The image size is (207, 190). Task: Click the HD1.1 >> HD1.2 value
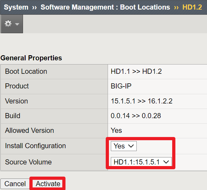coord(136,72)
